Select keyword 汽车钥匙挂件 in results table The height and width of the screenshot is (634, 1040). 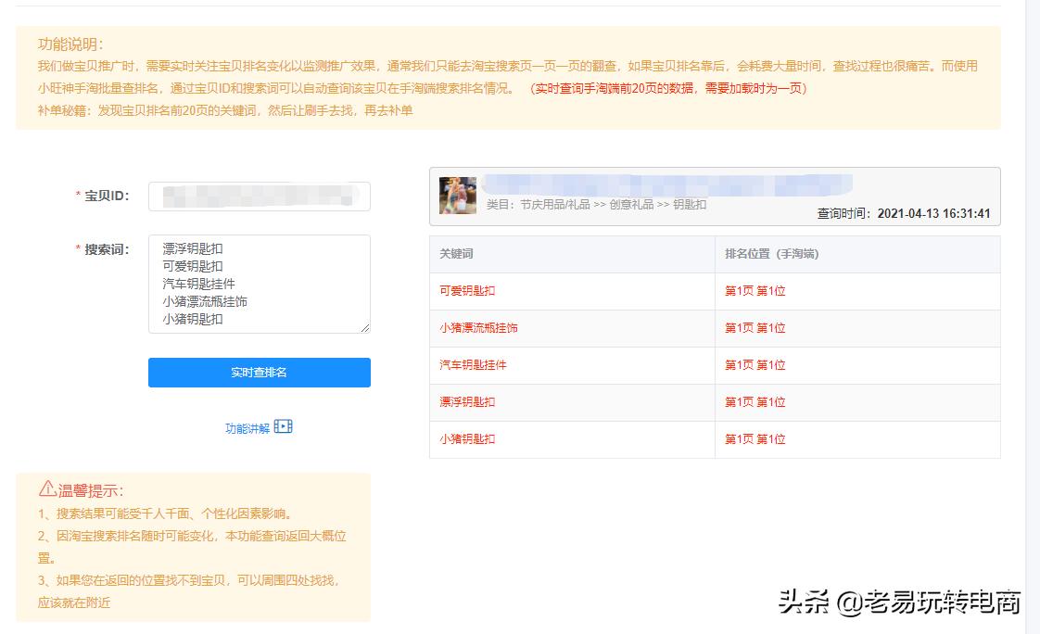[472, 365]
